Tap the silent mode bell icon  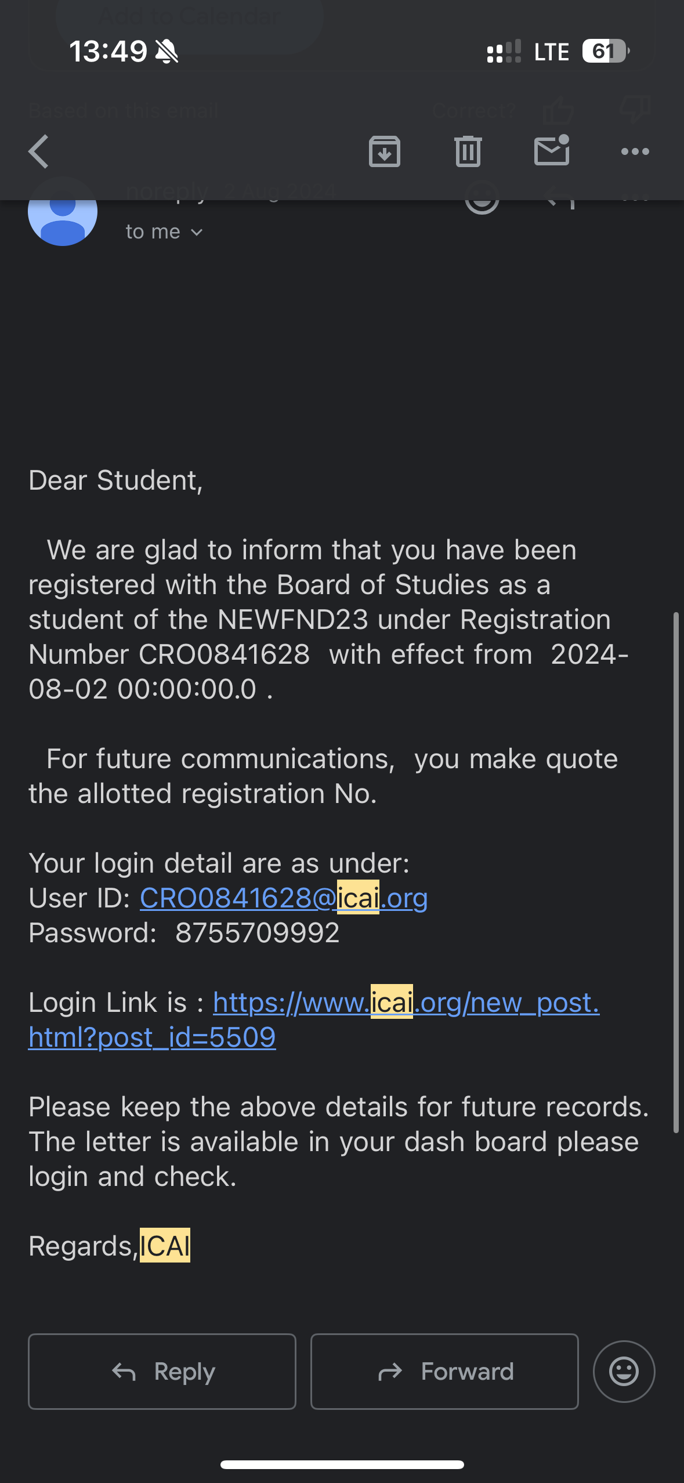point(167,52)
